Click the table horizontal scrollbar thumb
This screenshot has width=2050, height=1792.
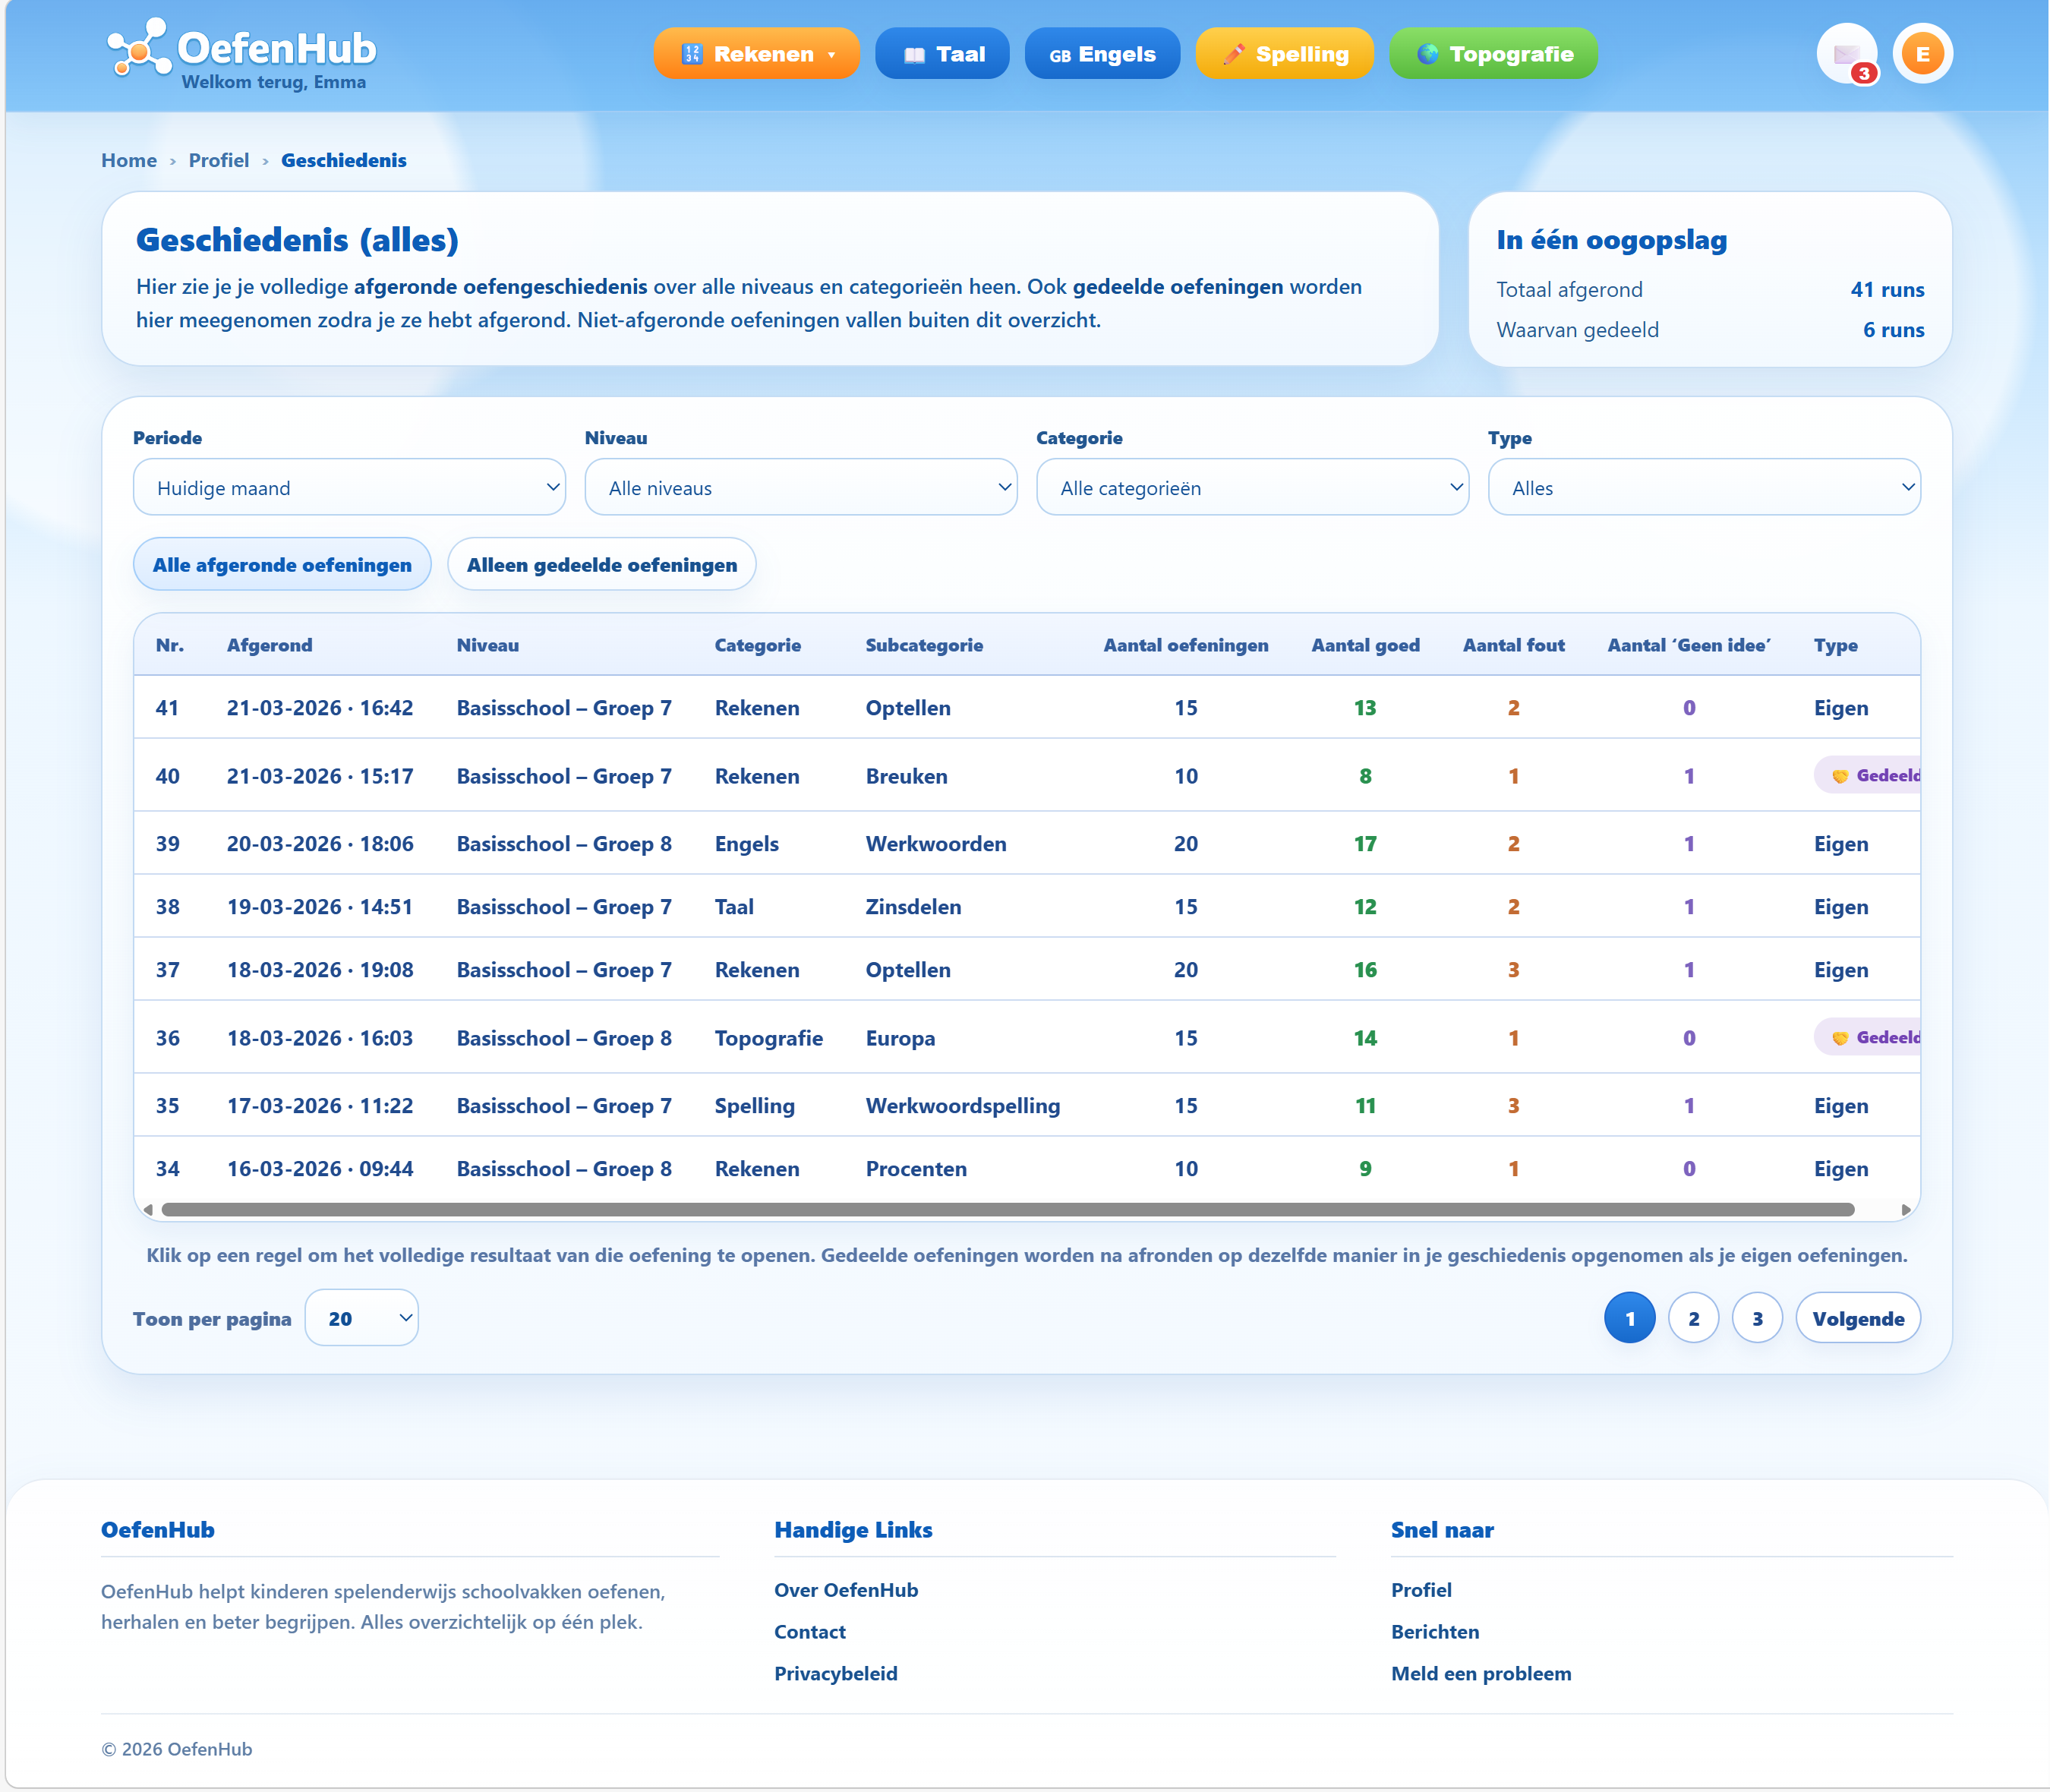pos(1008,1210)
